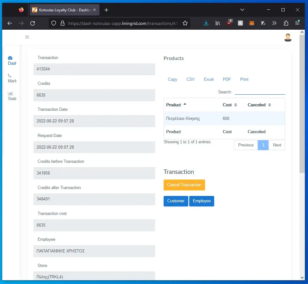308x284 pixels.
Task: Open the tab list chevron dropdown
Action: tap(242, 10)
